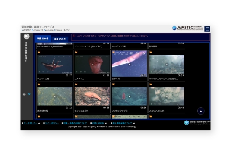Screen dimensions: 231x155
Task: Click the crown icon on the ユメナマコ card
Action: (76, 52)
